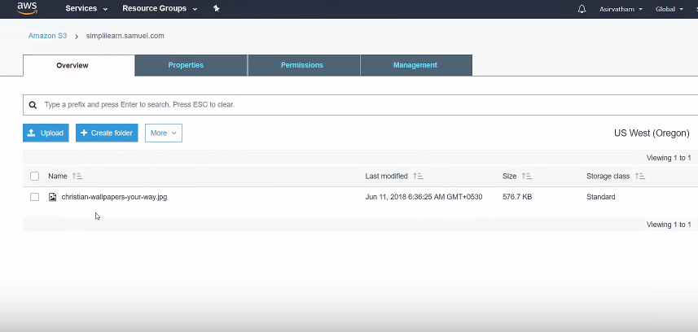This screenshot has height=332, width=698.
Task: Select checkbox for christian-wallpapers-your-way.jpg
Action: point(34,197)
